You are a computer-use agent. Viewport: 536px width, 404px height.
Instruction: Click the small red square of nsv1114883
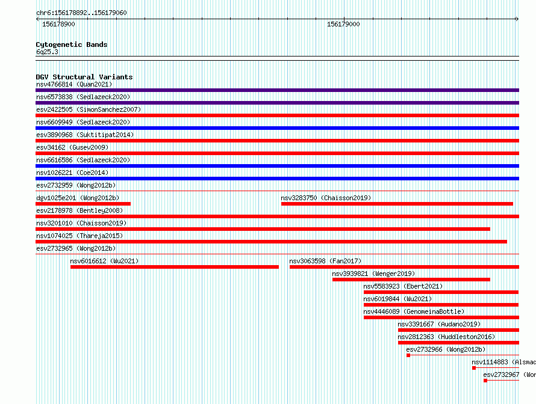[x=474, y=368]
